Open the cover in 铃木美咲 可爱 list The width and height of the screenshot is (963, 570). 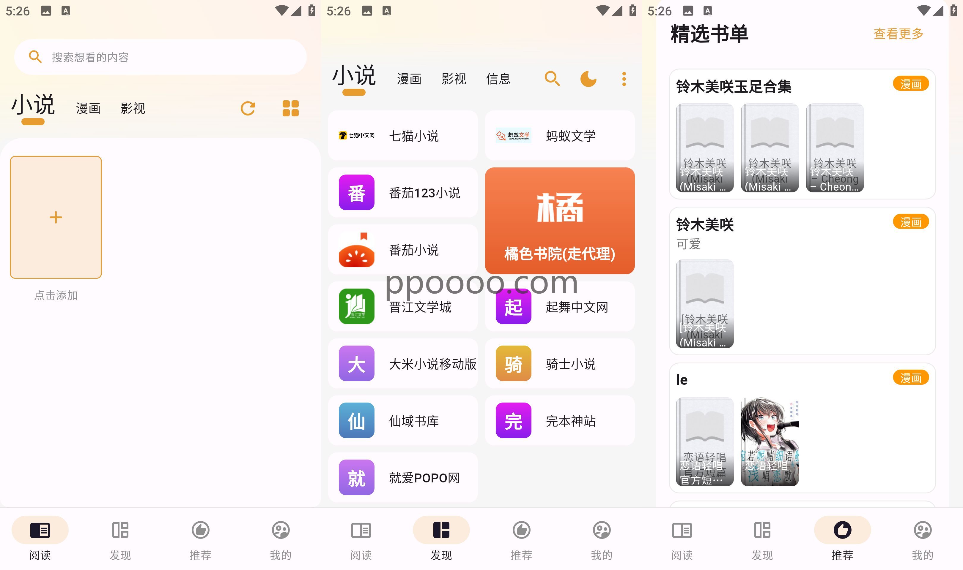click(705, 304)
